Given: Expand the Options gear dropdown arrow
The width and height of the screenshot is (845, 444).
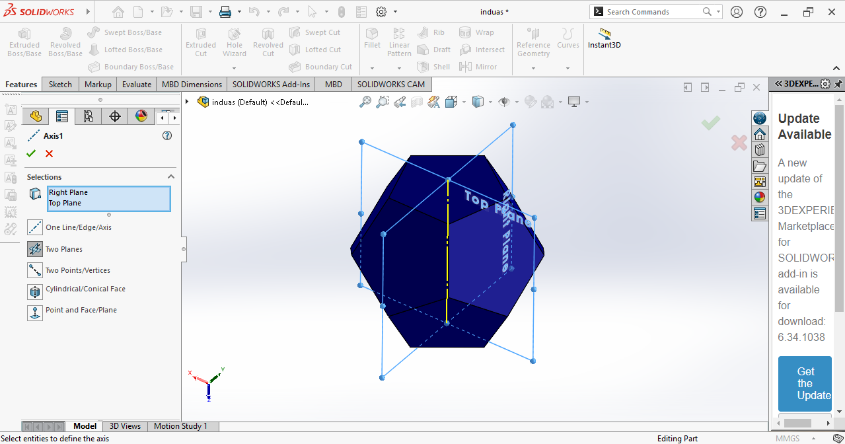Looking at the screenshot, I should coord(396,12).
